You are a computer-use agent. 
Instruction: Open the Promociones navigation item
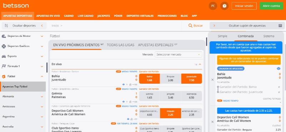(x=167, y=16)
